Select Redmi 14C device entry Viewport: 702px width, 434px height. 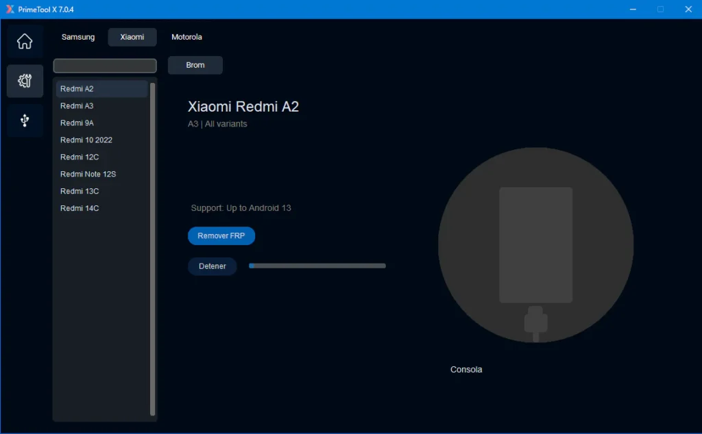[x=101, y=208]
